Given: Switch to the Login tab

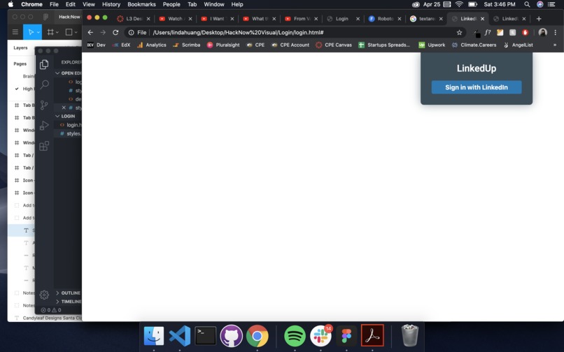Looking at the screenshot, I should (x=341, y=19).
